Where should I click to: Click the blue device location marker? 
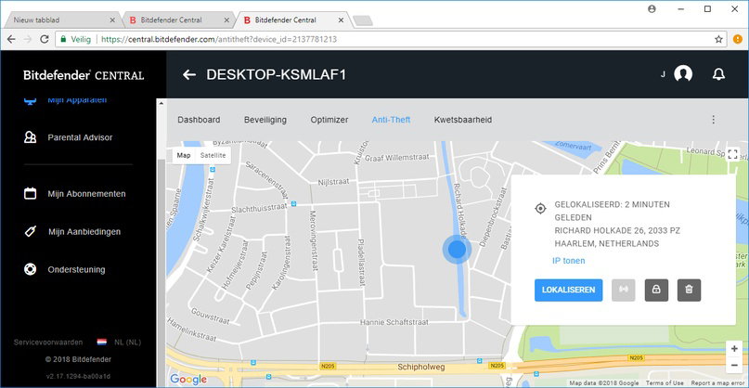point(457,250)
